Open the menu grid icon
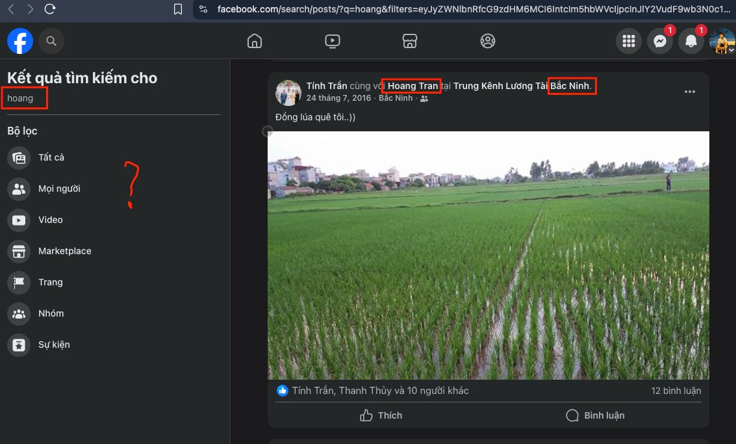This screenshot has width=736, height=444. click(x=629, y=42)
